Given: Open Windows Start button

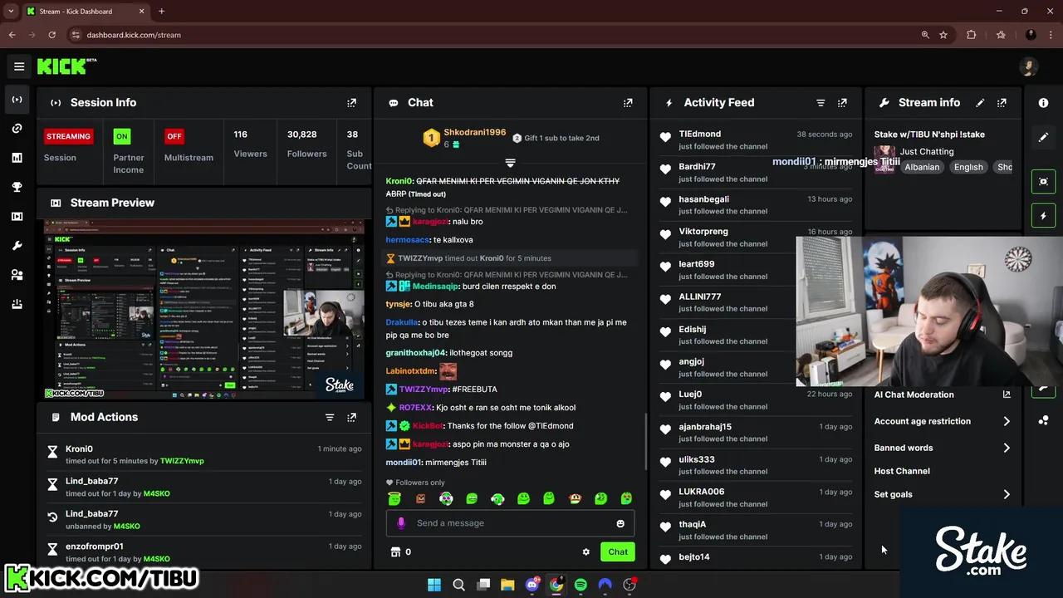Looking at the screenshot, I should click(434, 585).
